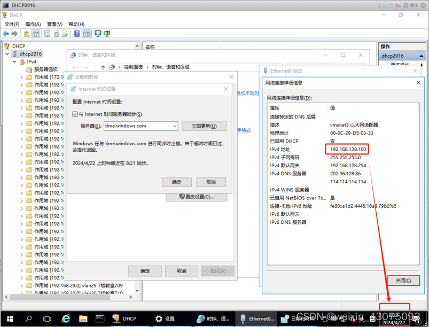The height and width of the screenshot is (327, 429).
Task: Click the refresh icon in DHCP toolbar
Action: click(x=56, y=34)
